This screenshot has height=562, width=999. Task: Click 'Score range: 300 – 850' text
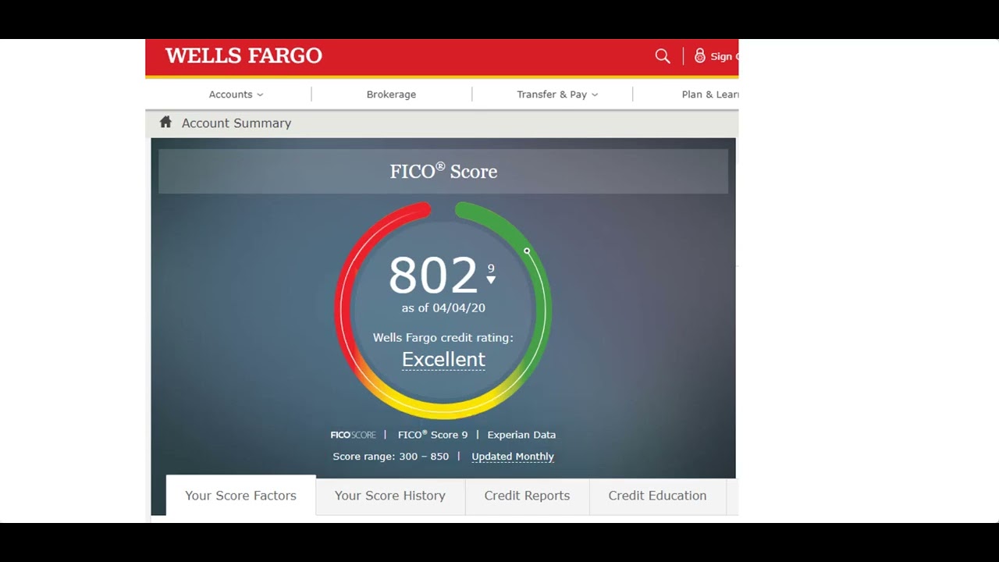pyautogui.click(x=390, y=457)
